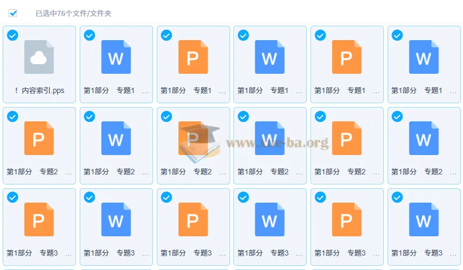Image resolution: width=463 pixels, height=270 pixels.
Task: Uncheck the select-all checkbox at top
Action: tap(13, 13)
